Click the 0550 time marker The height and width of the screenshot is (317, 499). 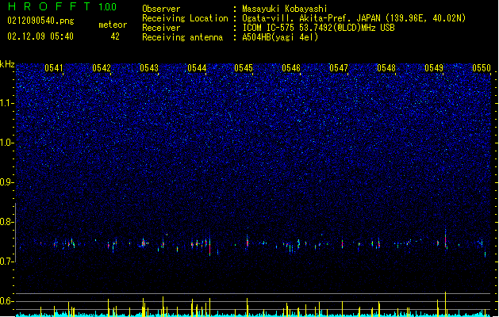[482, 68]
